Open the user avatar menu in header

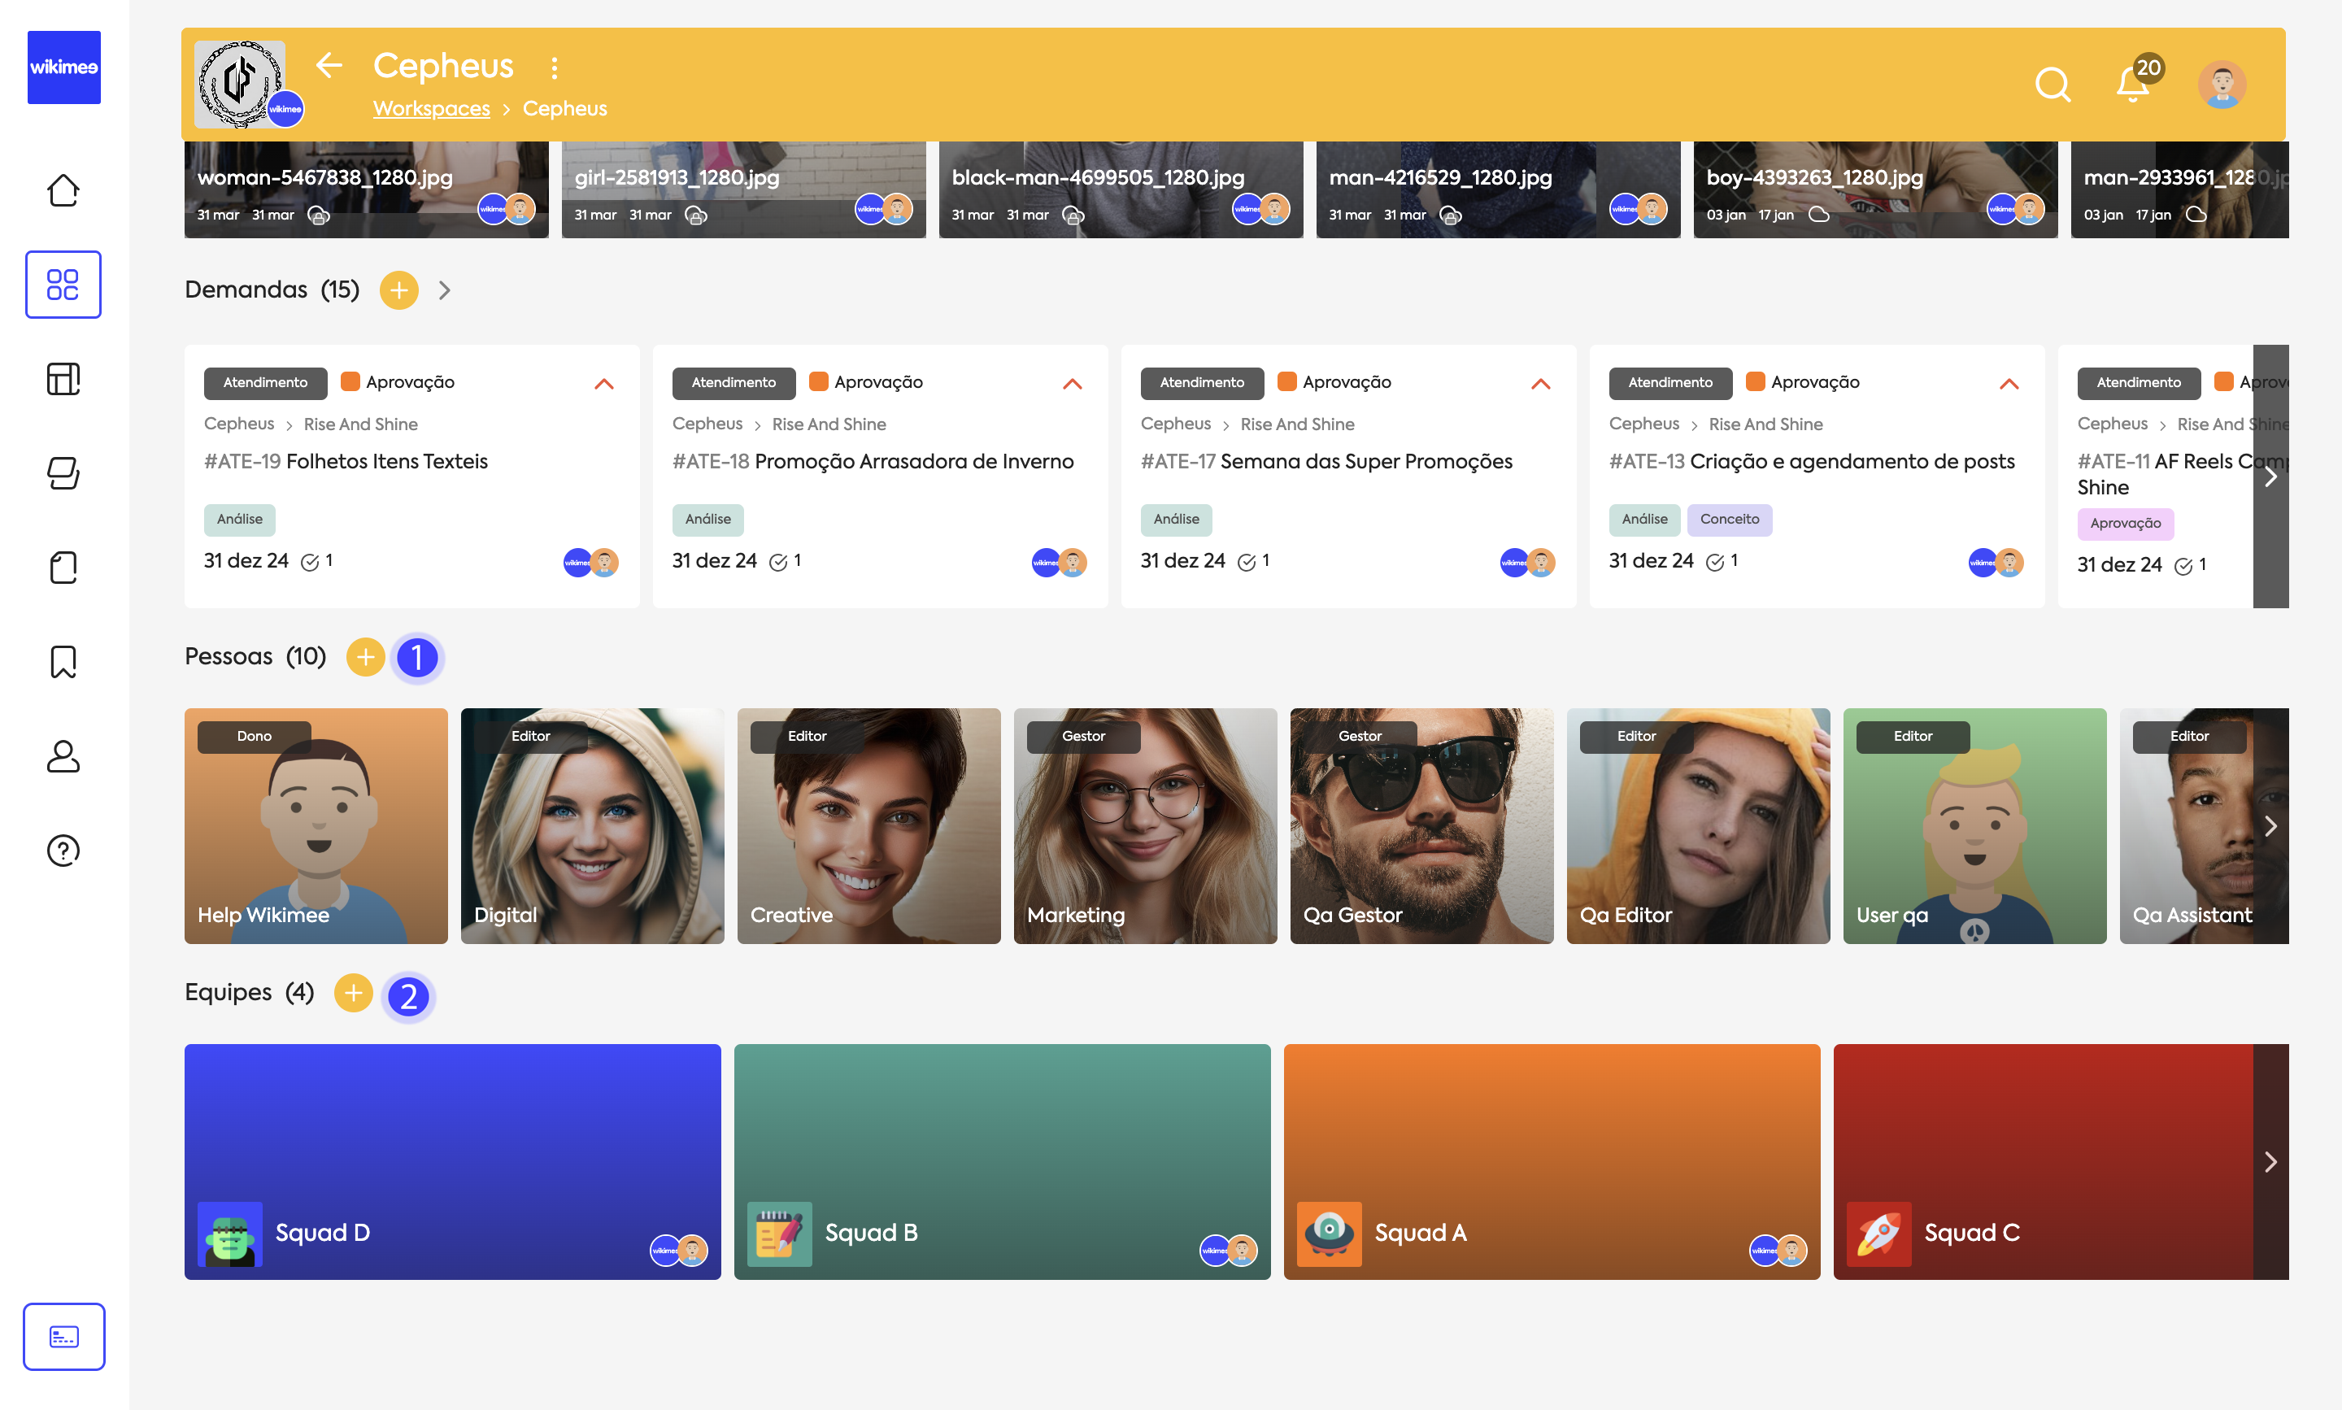tap(2222, 85)
